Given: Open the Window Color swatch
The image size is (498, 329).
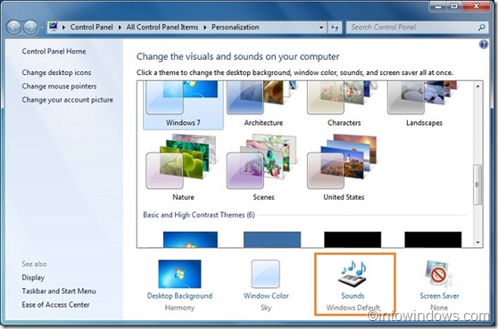Looking at the screenshot, I should click(266, 274).
